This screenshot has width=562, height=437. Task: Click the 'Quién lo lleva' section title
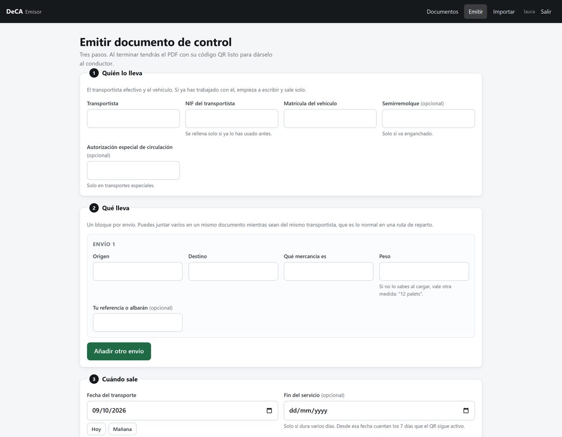tap(122, 73)
